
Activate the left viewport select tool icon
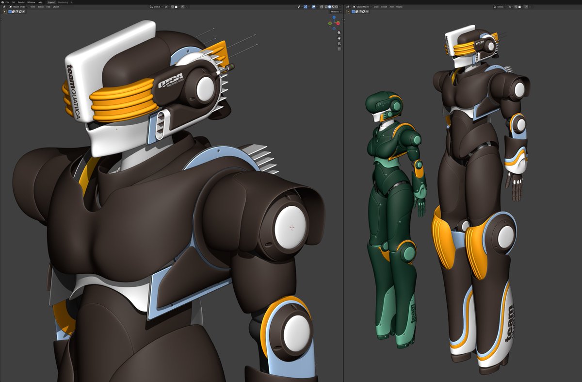tap(4, 12)
